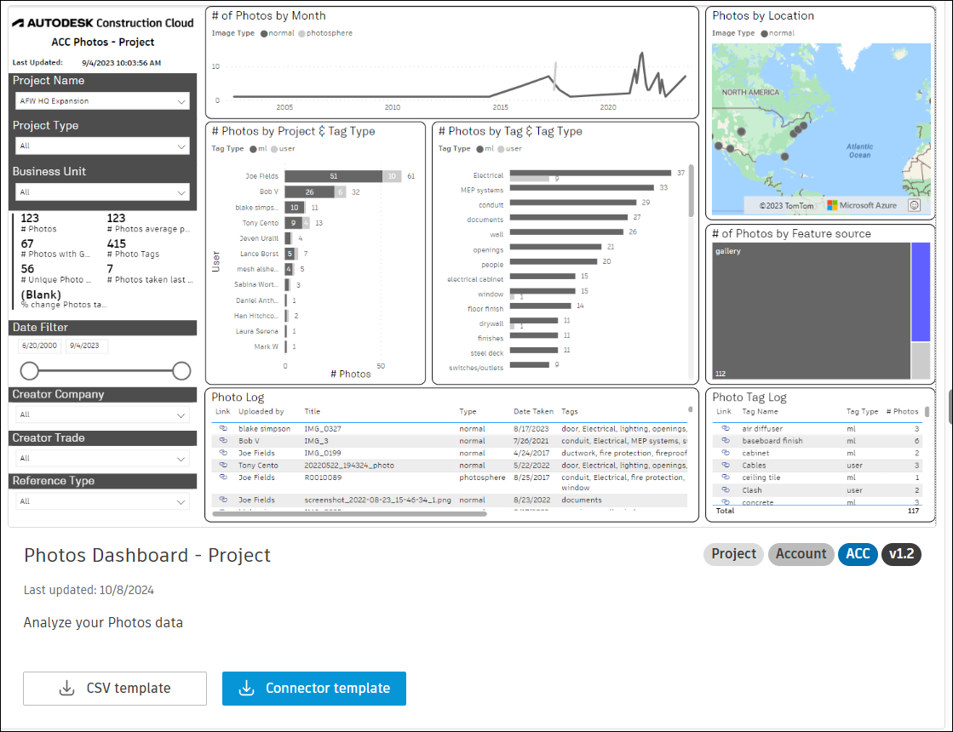Select the MEP systems bar in tag chart
This screenshot has height=732, width=953.
tap(582, 188)
